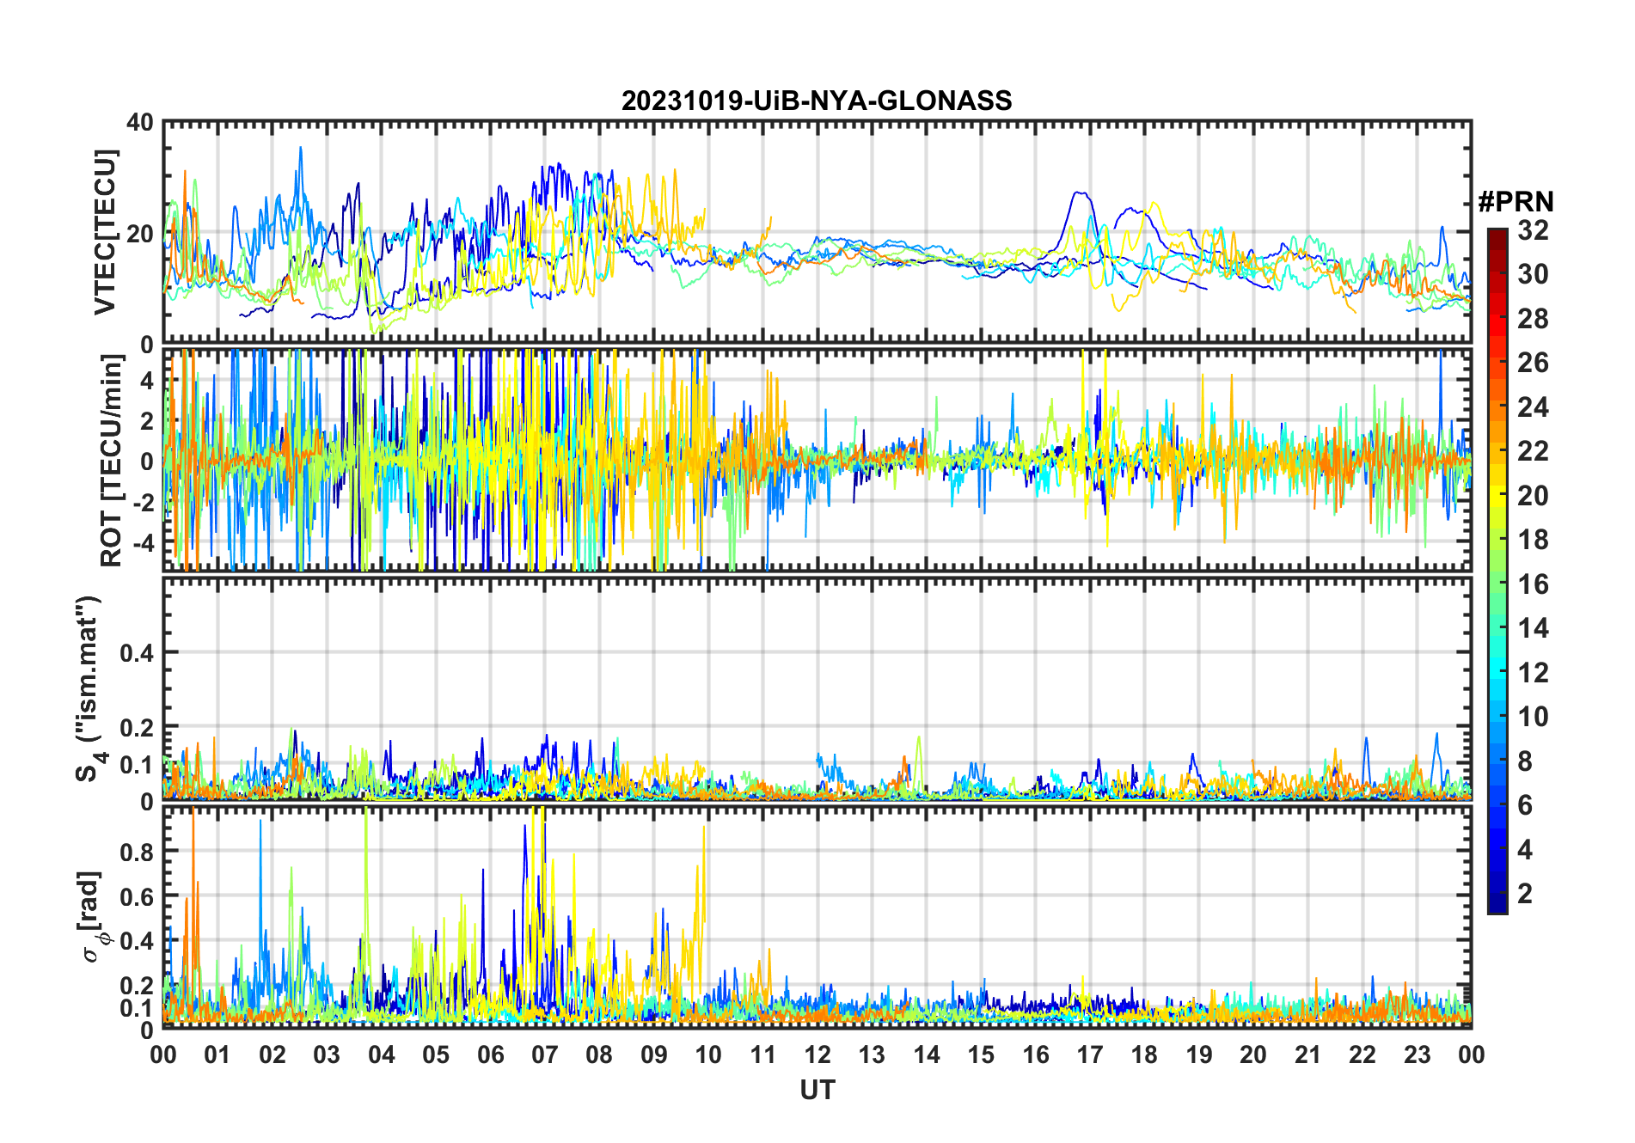Select the ROT [TECU/min] y-axis label
Screen dimensions: 1635x1143
click(x=112, y=461)
